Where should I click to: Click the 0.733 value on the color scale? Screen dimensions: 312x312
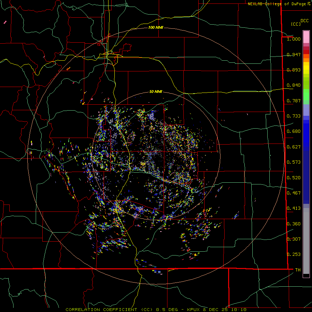[x=294, y=116]
